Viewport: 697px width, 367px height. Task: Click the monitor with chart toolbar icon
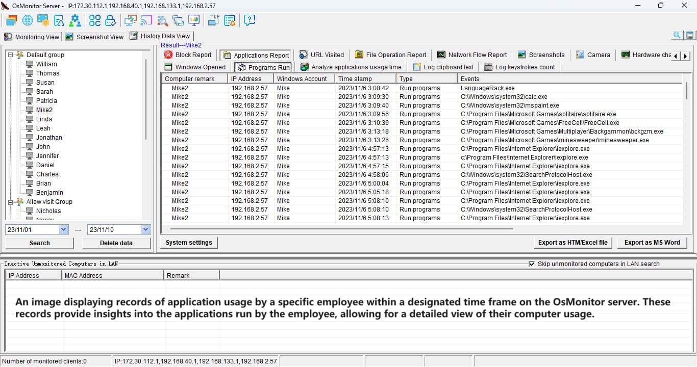click(194, 20)
